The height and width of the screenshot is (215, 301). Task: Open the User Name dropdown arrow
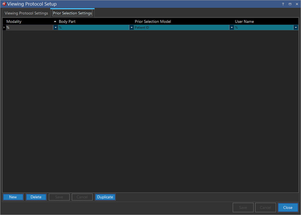[296, 27]
